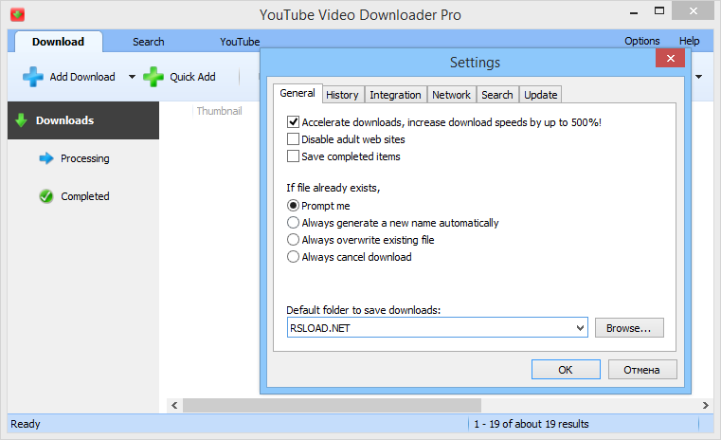Click the app logo icon in title bar
This screenshot has height=440, width=721.
[x=17, y=15]
